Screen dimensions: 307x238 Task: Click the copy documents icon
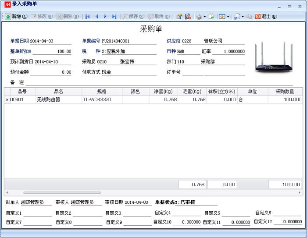pyautogui.click(x=249, y=17)
